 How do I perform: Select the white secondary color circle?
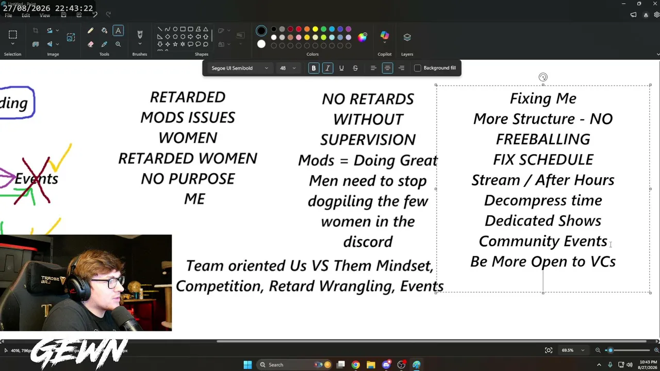pyautogui.click(x=261, y=44)
